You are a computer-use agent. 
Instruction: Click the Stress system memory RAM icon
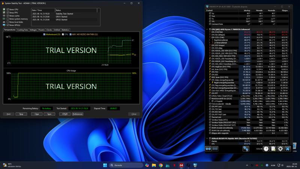tap(4, 19)
